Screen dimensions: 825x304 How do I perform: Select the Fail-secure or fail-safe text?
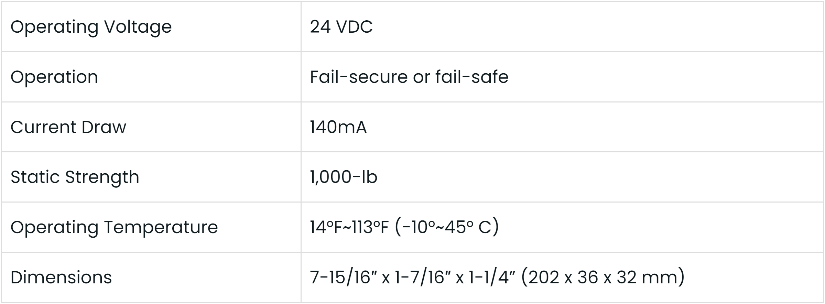[x=409, y=77]
